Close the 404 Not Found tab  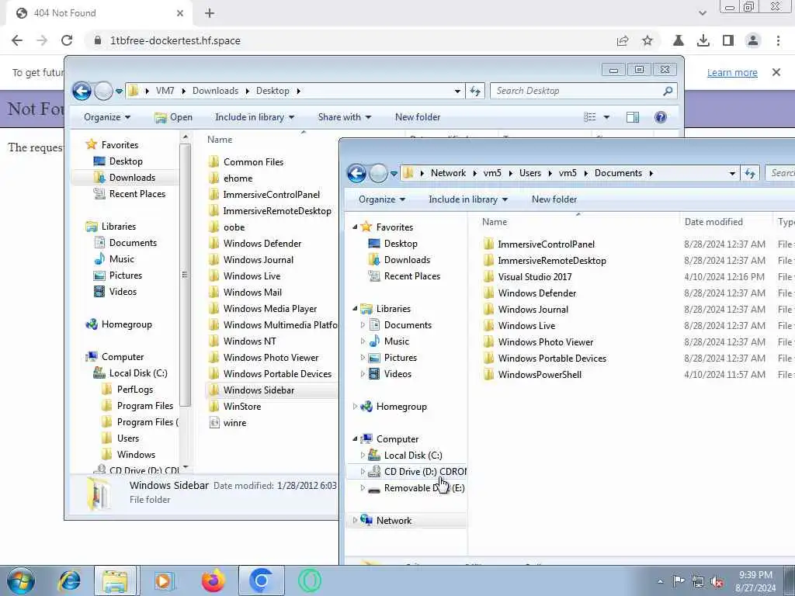[180, 13]
